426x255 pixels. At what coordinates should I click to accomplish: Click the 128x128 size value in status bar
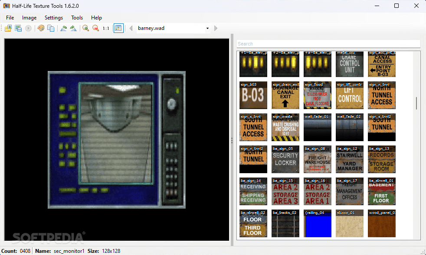(x=111, y=251)
